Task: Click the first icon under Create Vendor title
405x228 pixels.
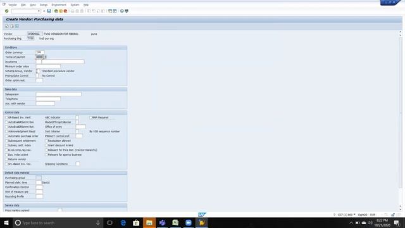Action: (7, 26)
